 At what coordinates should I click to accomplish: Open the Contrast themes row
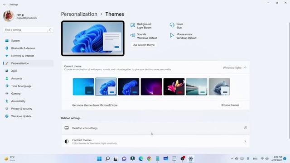[x=155, y=141]
